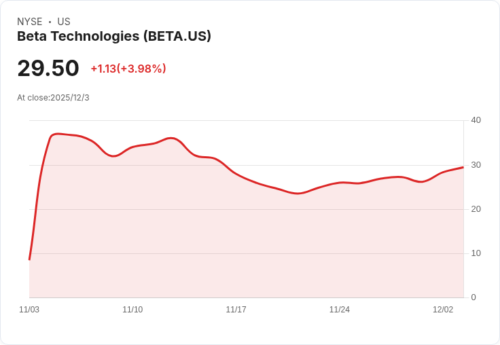
Task: Click the chart line's right end point
Action: click(x=463, y=167)
